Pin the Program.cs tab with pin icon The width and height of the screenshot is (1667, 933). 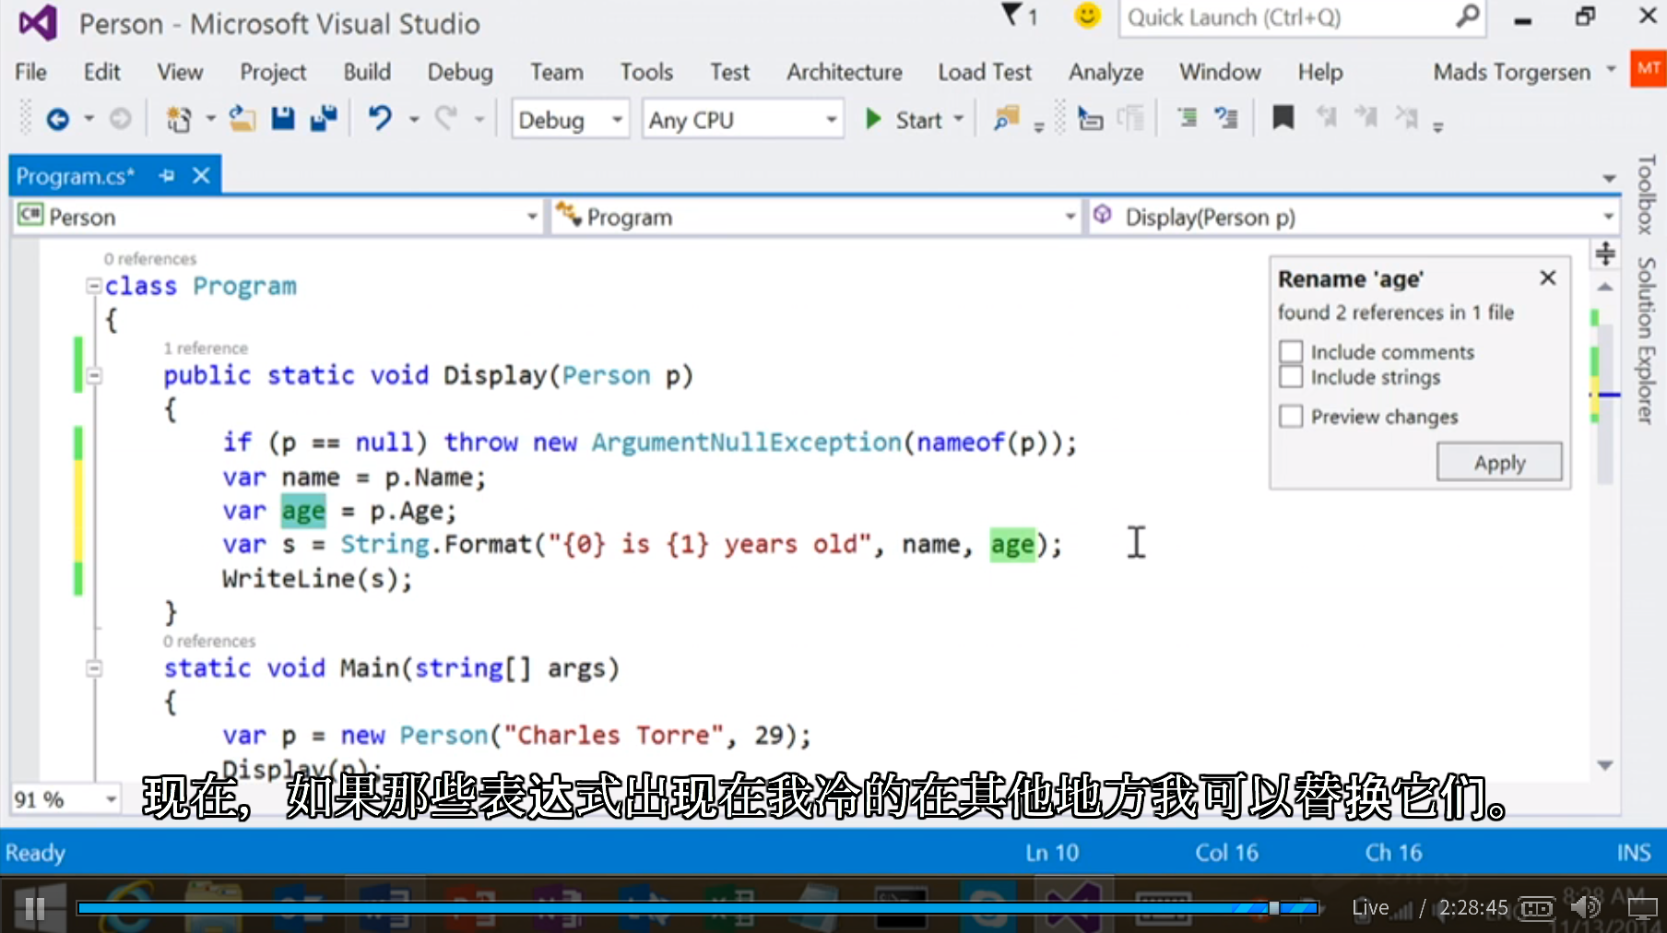(x=167, y=175)
